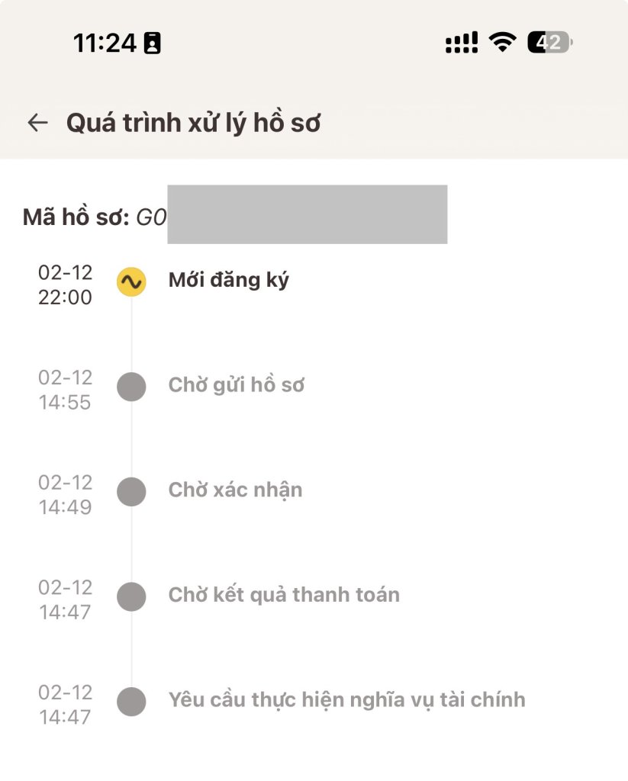Tap the grayed-out file code value

tap(305, 214)
